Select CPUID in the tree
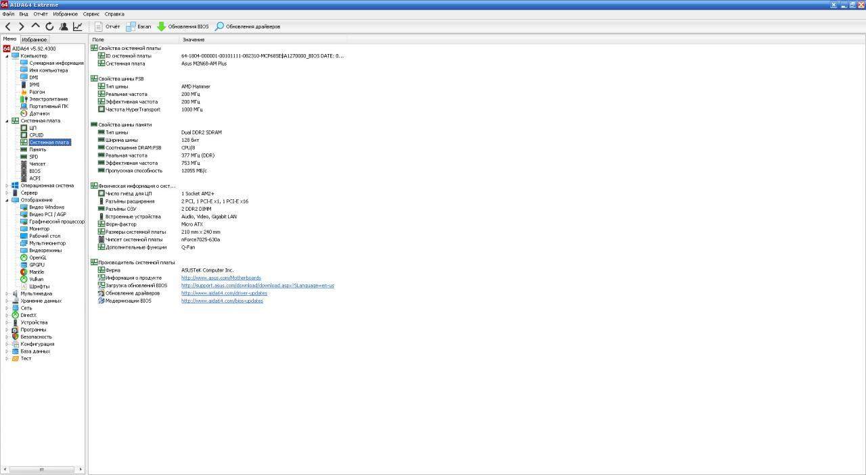Screen dimensions: 866x475 pyautogui.click(x=36, y=135)
